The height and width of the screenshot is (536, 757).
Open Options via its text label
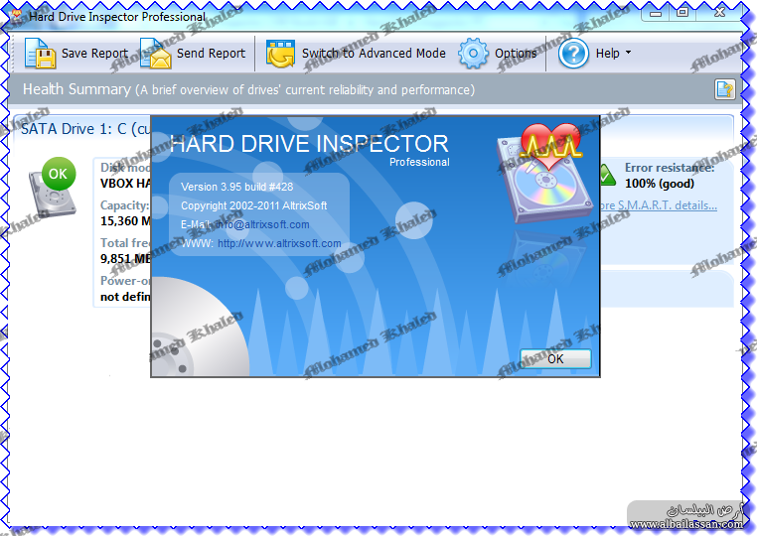point(516,53)
